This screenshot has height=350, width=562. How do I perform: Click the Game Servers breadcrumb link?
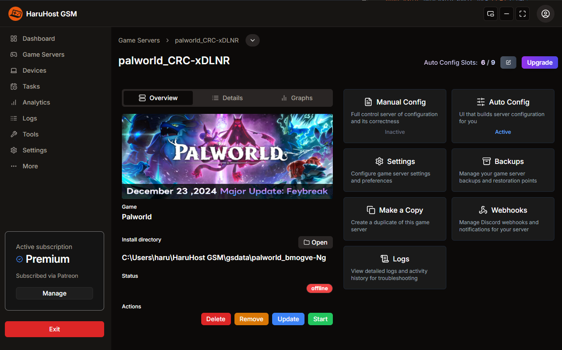pos(139,40)
